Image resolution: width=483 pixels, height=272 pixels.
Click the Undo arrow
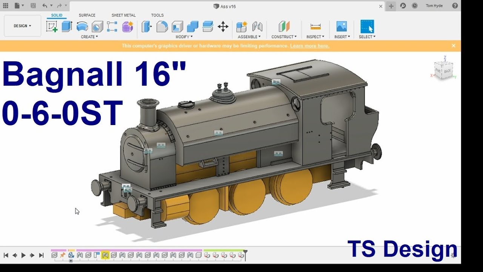click(x=45, y=6)
